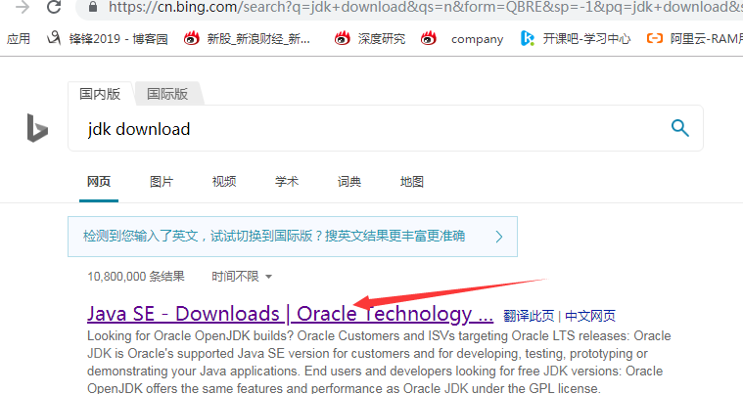
Task: Switch to 学术 results tab
Action: 286,182
